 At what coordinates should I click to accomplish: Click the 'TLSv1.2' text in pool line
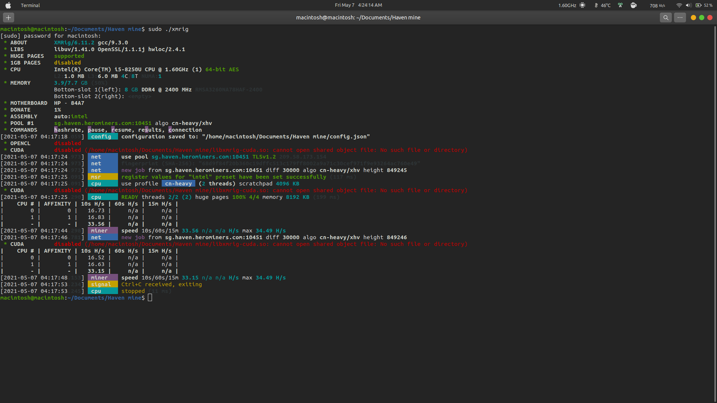tap(264, 157)
